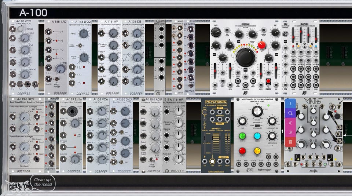
Task: Delete the module using the red trash icon
Action: [x=290, y=142]
